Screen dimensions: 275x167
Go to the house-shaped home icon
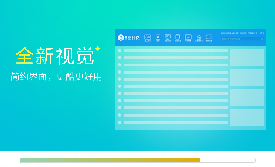[x=199, y=37]
